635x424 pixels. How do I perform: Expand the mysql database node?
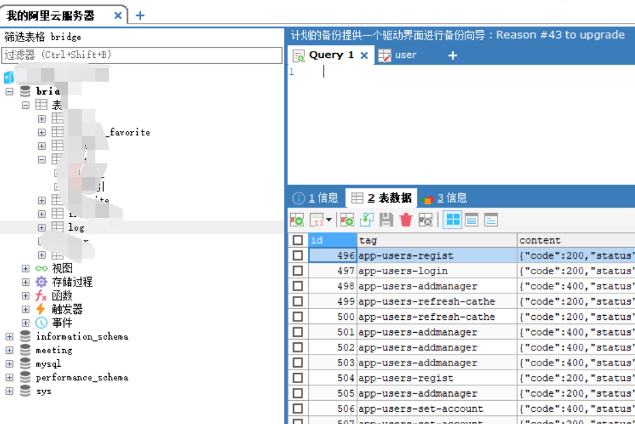(10, 363)
